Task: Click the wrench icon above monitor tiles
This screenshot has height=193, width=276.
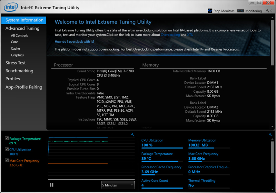Action: point(270,135)
